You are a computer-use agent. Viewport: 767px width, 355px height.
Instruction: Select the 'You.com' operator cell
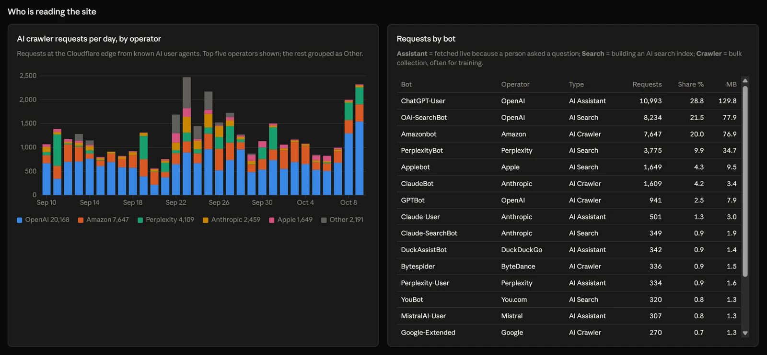514,300
